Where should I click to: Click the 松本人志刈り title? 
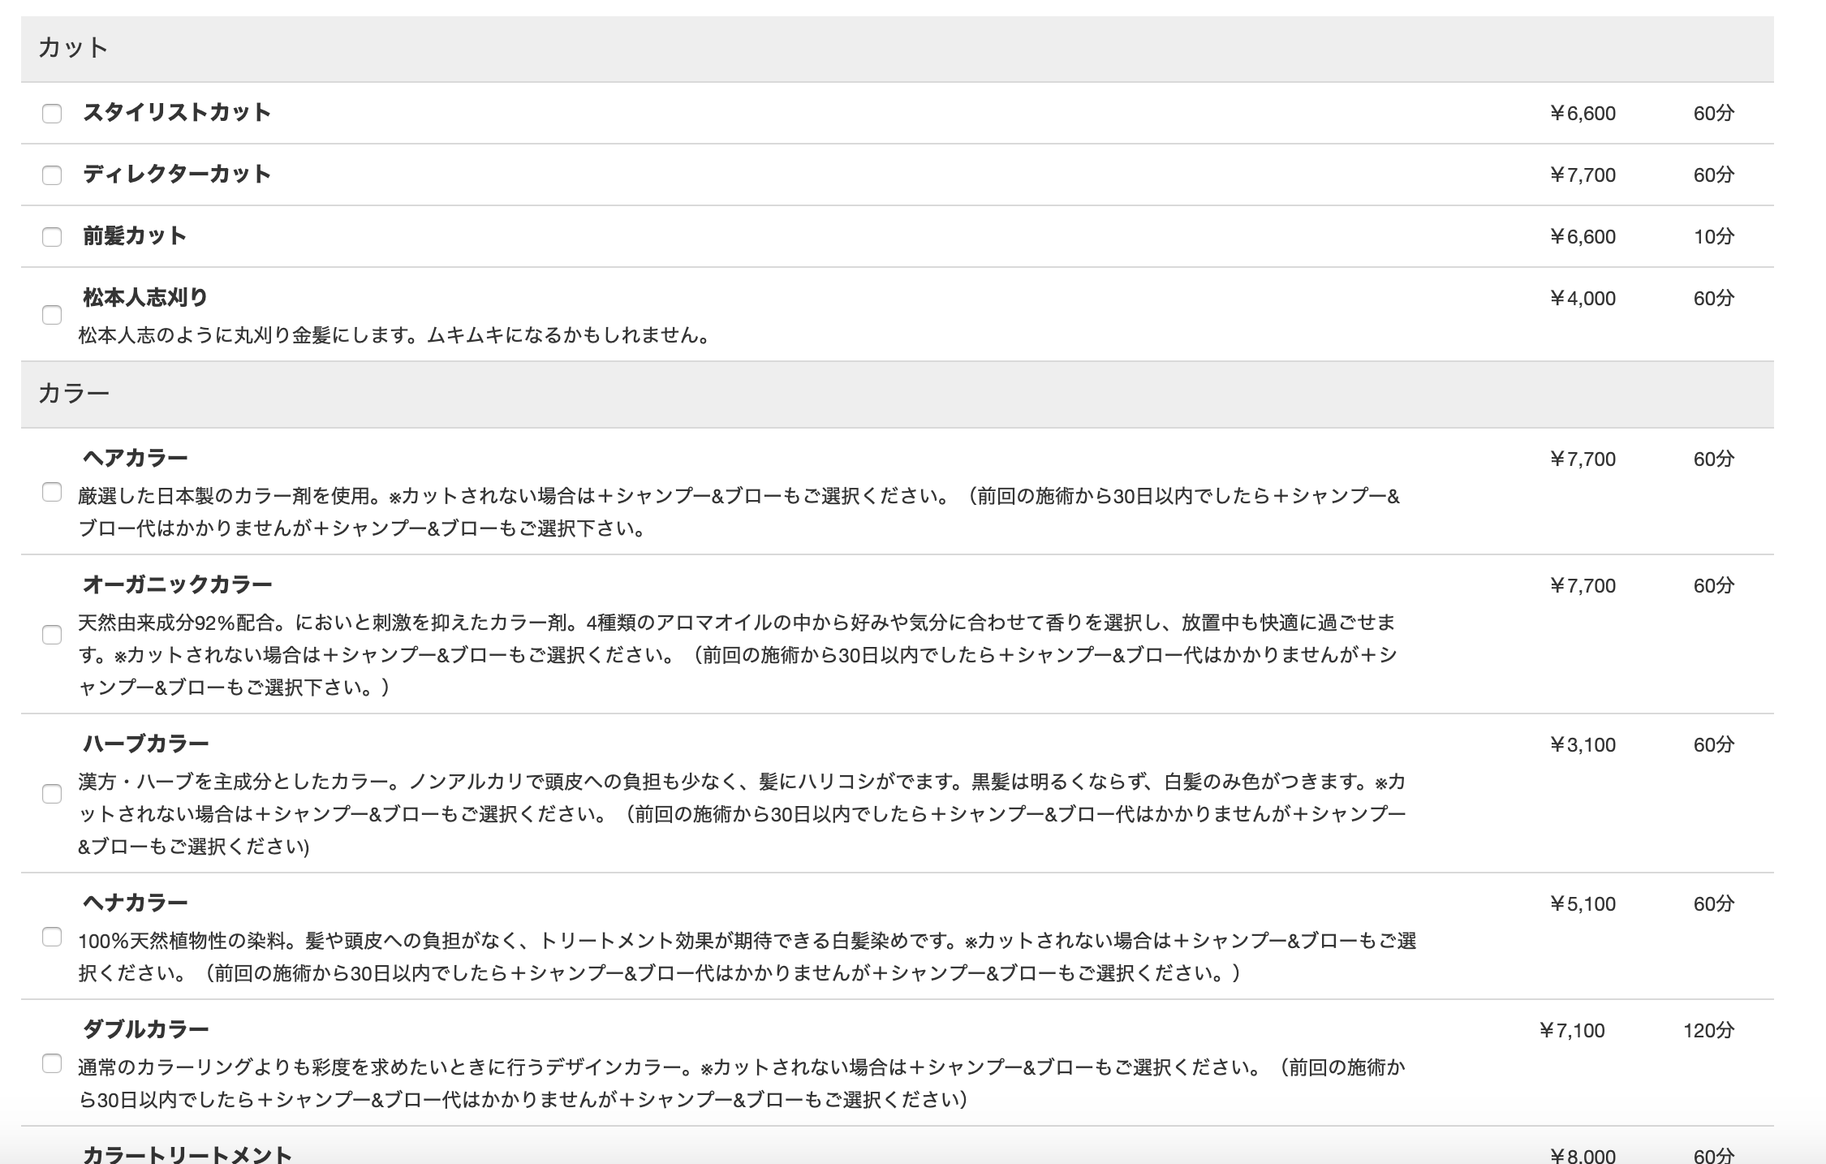[x=145, y=297]
